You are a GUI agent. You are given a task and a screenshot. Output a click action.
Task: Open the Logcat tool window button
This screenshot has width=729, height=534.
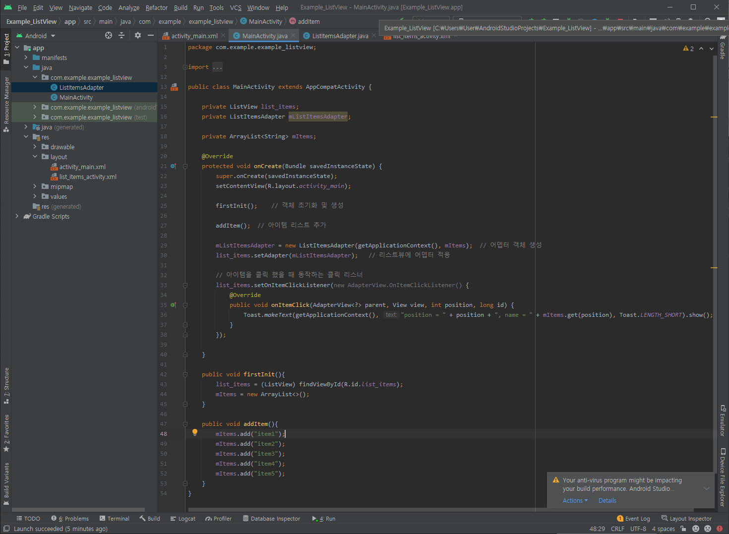coord(183,519)
